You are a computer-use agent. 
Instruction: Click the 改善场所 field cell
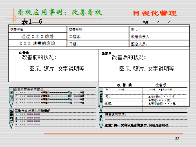(x=98, y=29)
